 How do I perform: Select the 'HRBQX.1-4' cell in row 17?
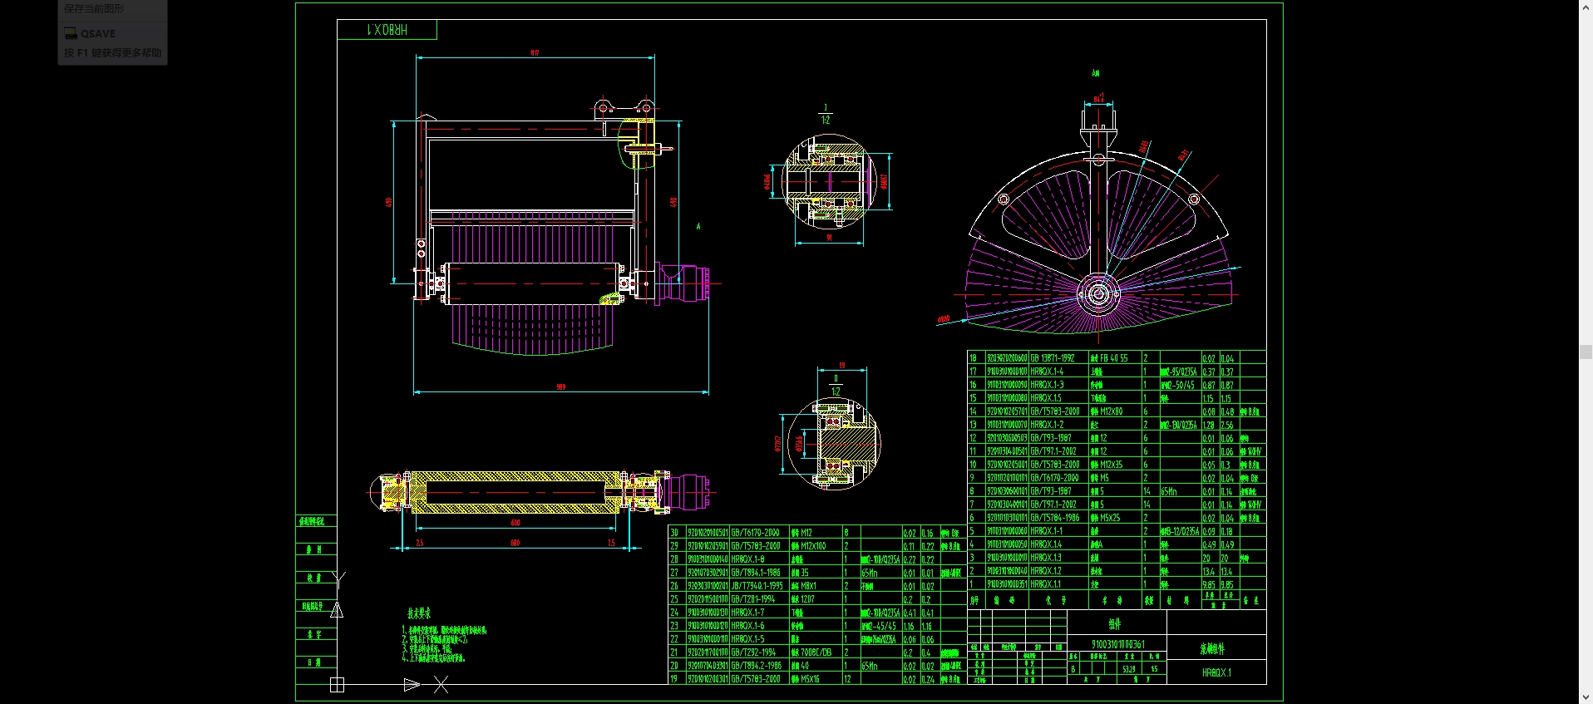point(1059,372)
